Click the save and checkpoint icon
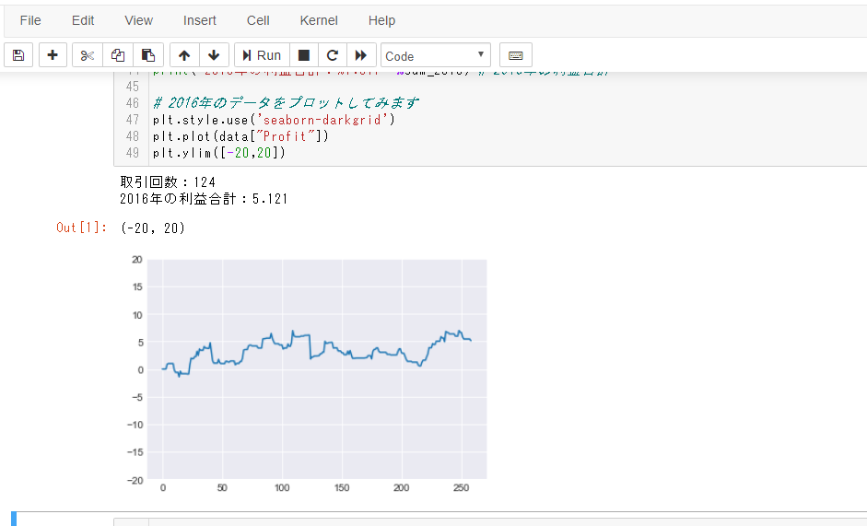867x526 pixels. pos(18,55)
